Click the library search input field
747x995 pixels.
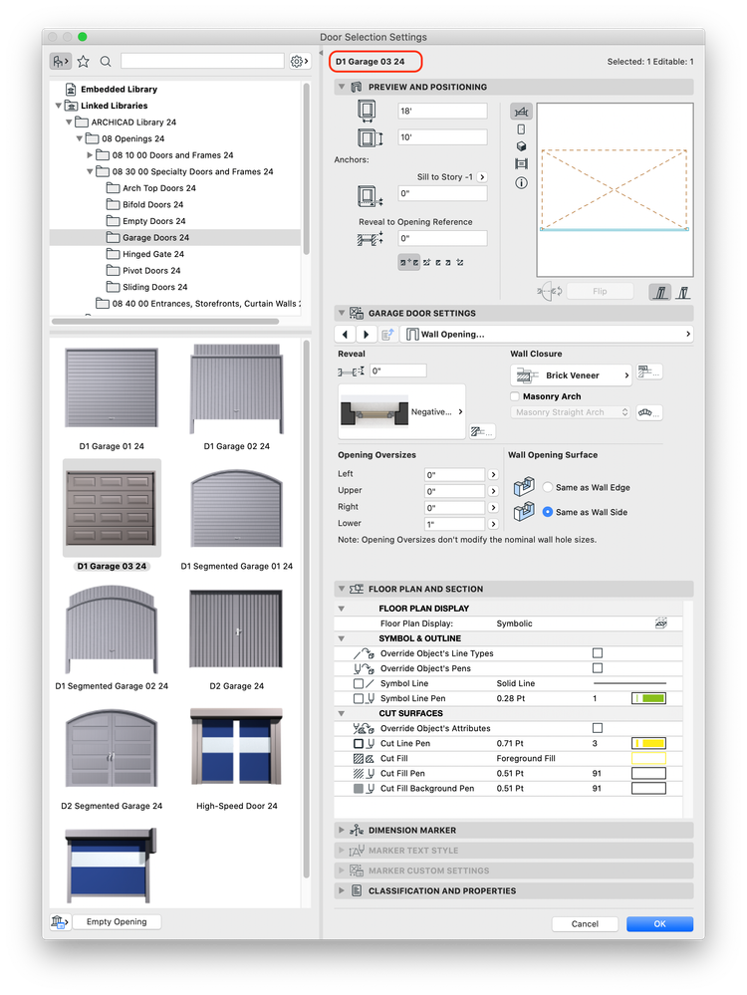click(x=202, y=61)
